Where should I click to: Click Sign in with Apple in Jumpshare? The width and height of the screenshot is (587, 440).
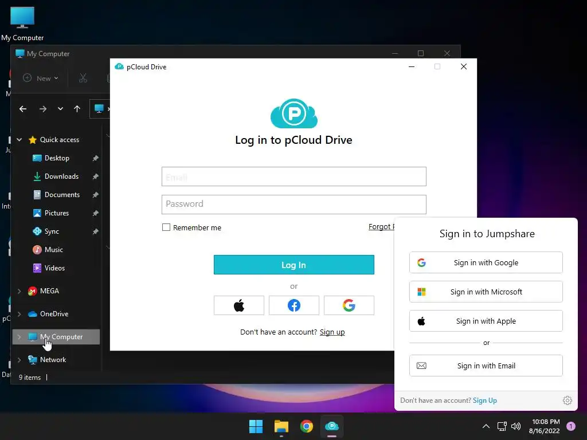[486, 321]
